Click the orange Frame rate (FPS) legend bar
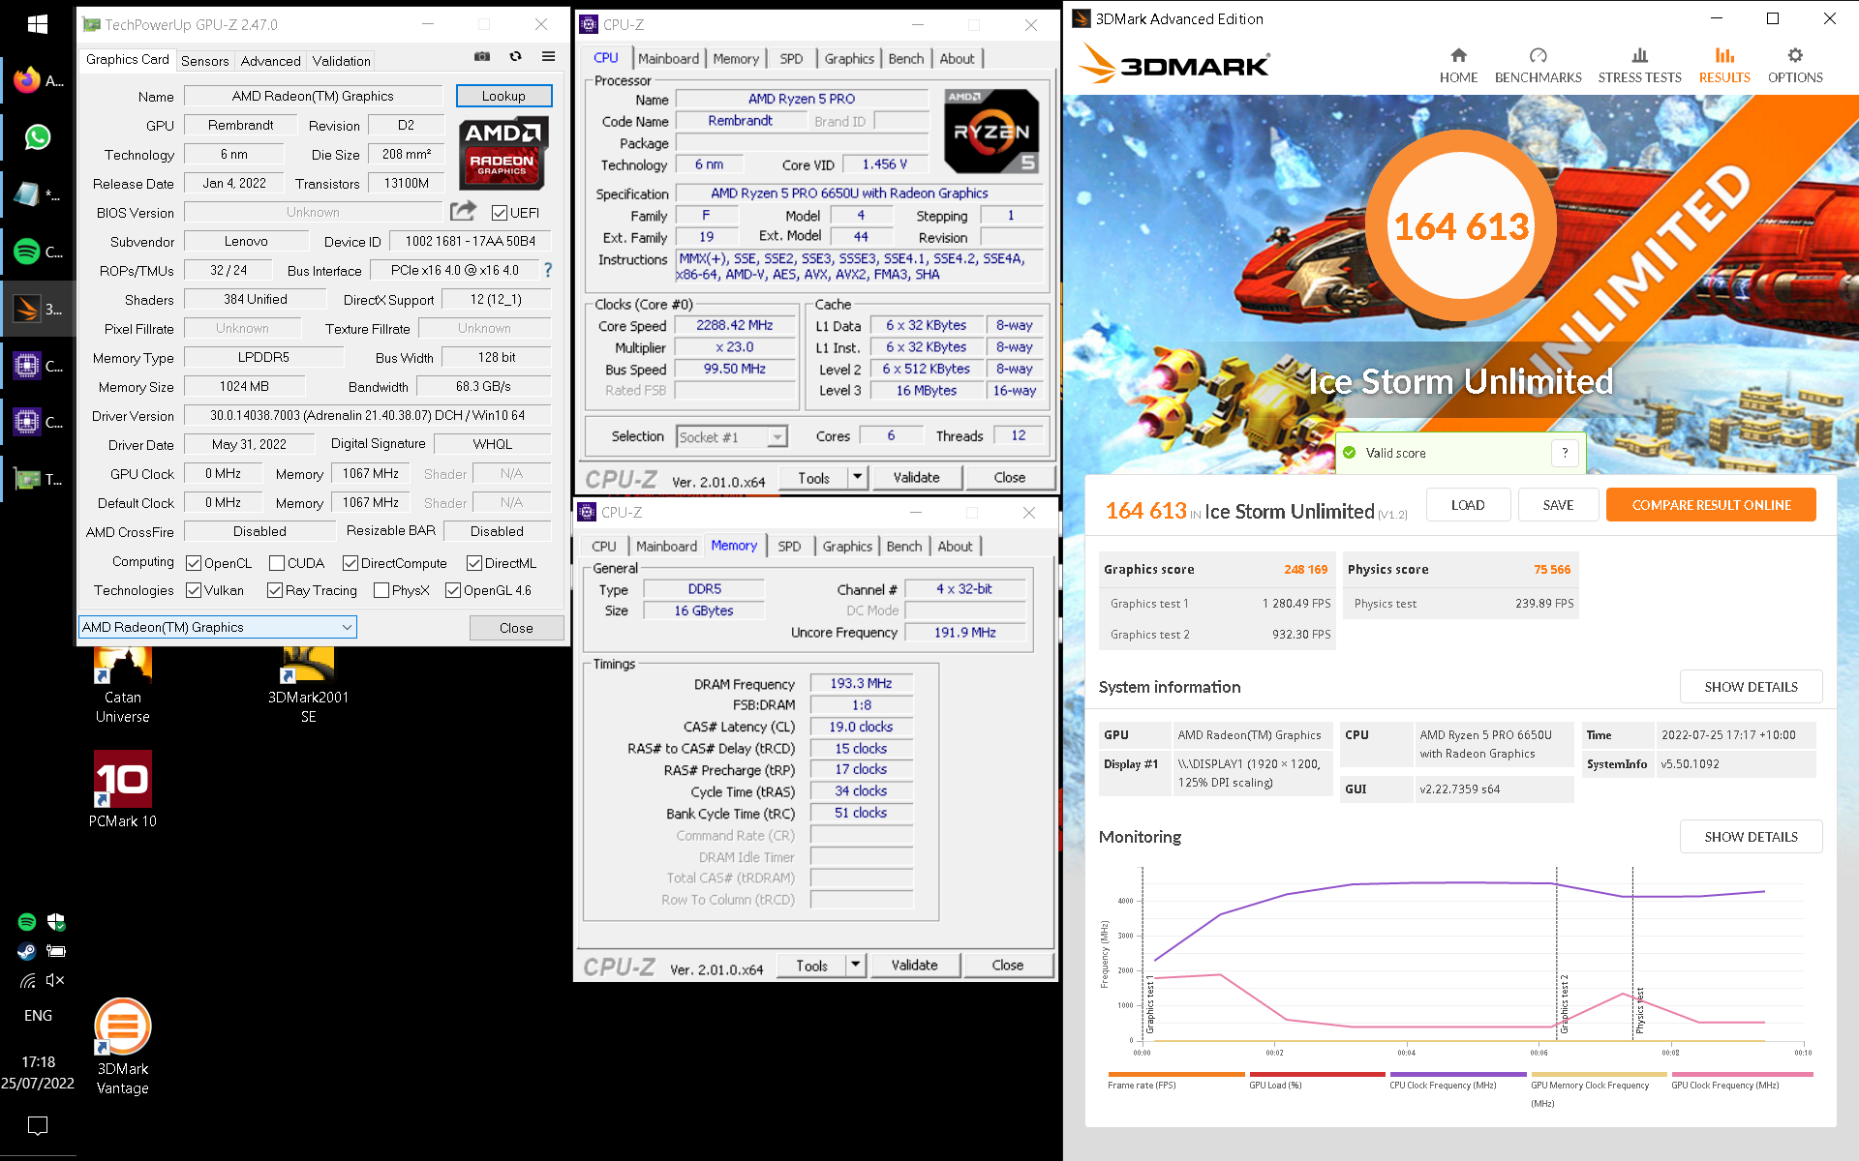The height and width of the screenshot is (1161, 1859). point(1175,1074)
